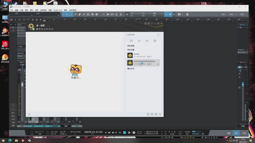This screenshot has height=143, width=255.
Task: Select the Range tool in Studio One toolbar
Action: 71,14
